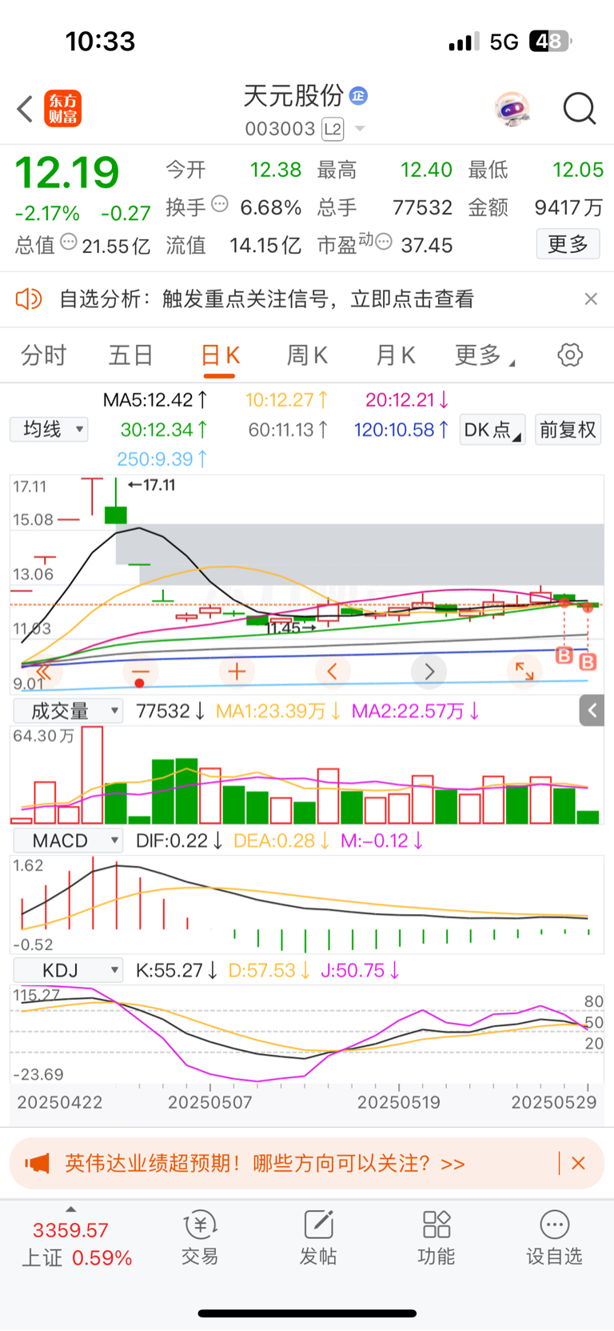Expand chart to fullscreen icon
Viewport: 614px width, 1331px height.
524,672
